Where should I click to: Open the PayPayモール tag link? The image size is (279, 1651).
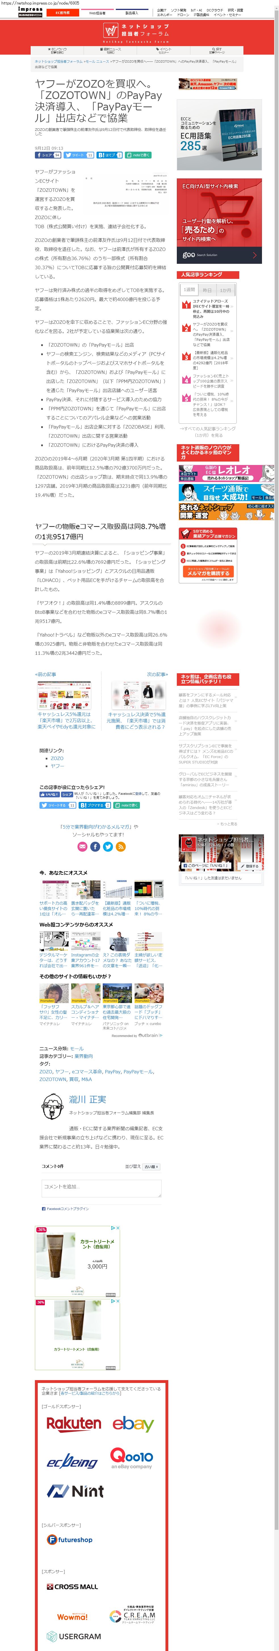pos(138,1072)
